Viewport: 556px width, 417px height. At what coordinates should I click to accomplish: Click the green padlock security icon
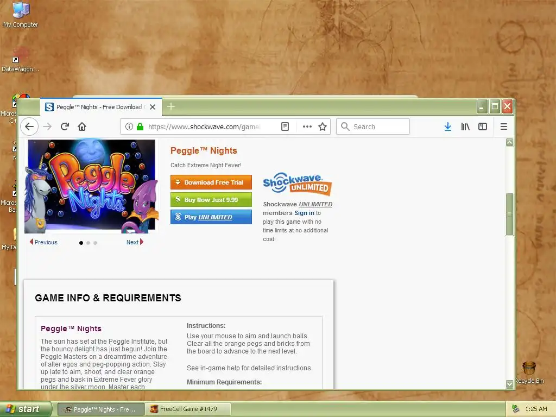(x=140, y=127)
